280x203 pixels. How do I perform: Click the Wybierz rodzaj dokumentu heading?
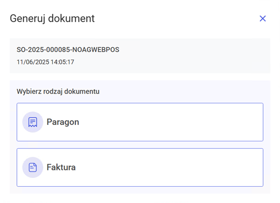point(58,92)
